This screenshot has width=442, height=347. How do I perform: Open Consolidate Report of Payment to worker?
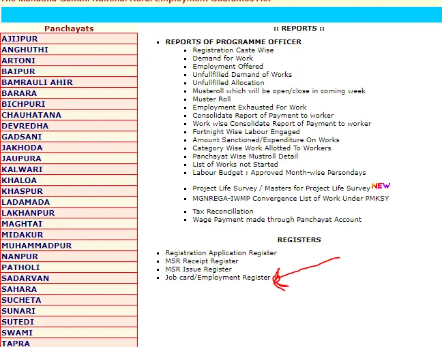click(263, 115)
